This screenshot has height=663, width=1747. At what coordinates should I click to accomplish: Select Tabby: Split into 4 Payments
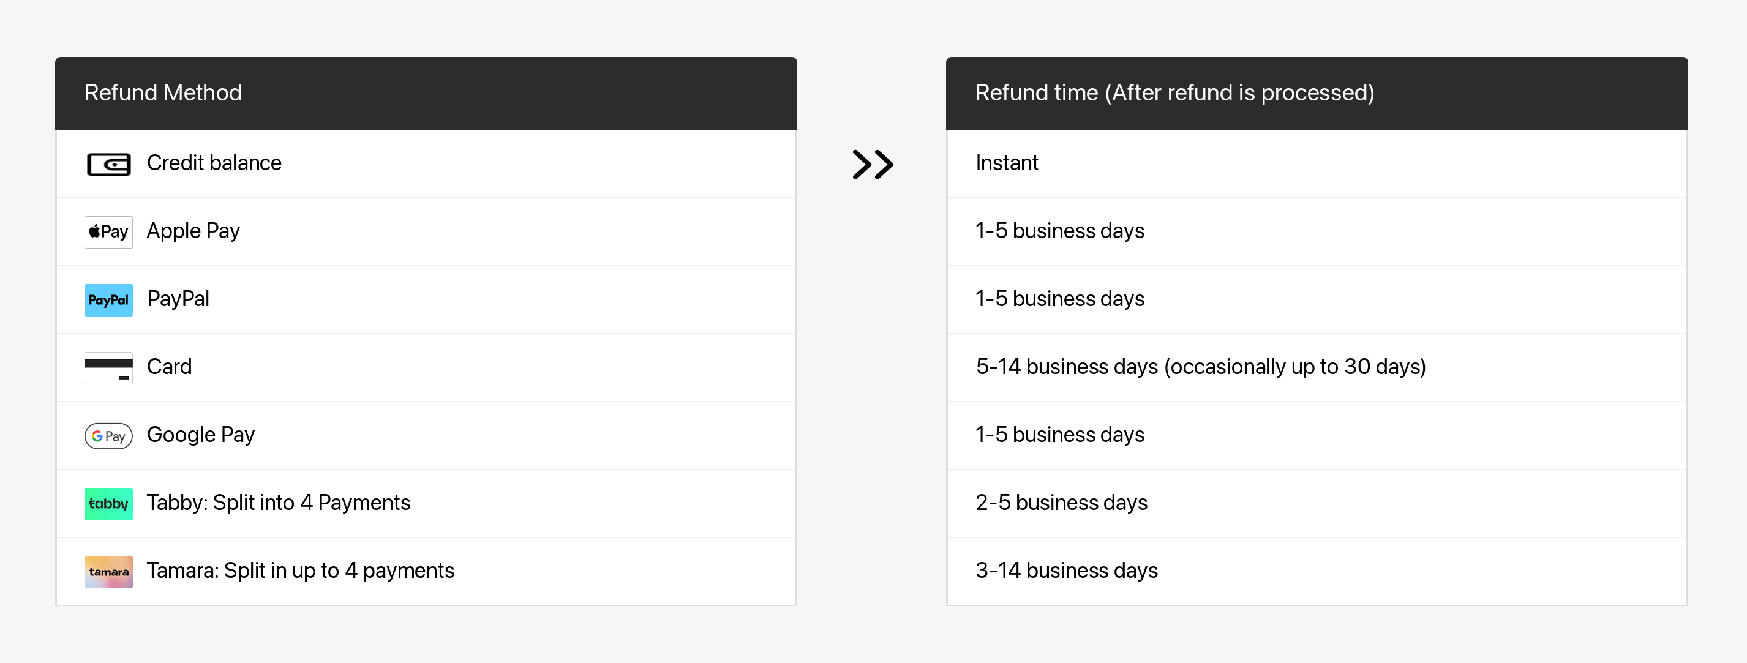coord(278,503)
